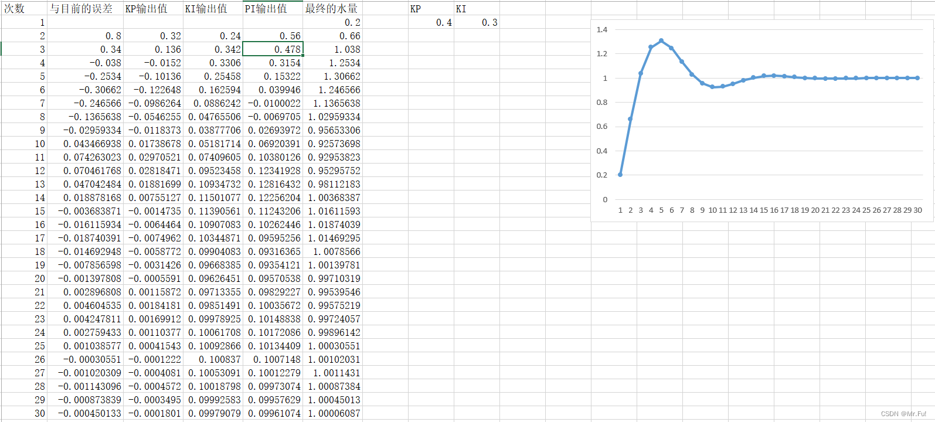Select the 次数 header cell

[x=24, y=9]
